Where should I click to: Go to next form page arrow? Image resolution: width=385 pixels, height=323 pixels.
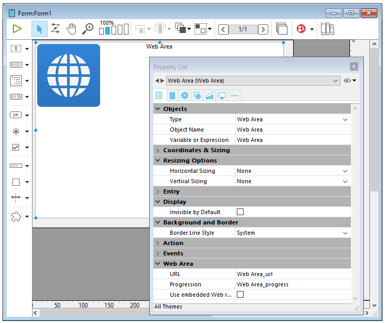coord(263,29)
